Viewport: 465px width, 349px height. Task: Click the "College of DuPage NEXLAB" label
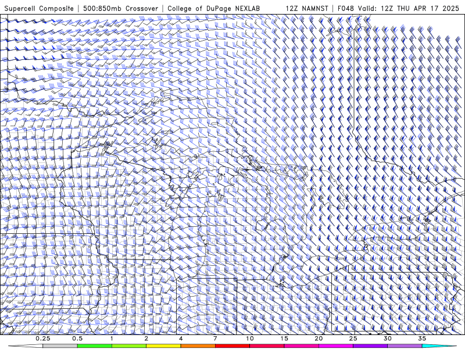tap(213, 8)
